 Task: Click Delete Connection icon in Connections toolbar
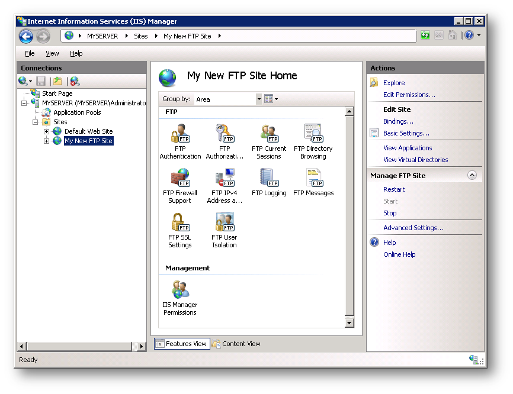click(x=75, y=81)
